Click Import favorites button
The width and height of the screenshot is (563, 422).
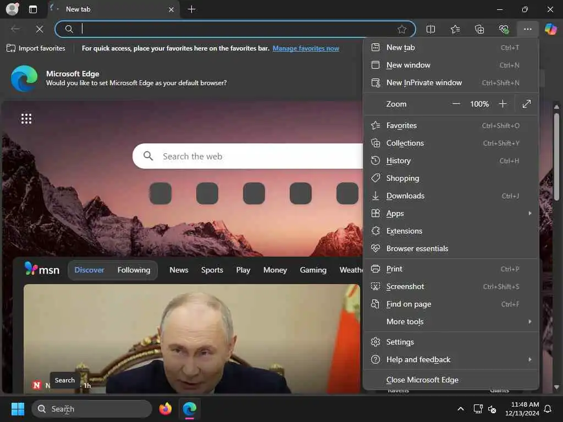[36, 48]
